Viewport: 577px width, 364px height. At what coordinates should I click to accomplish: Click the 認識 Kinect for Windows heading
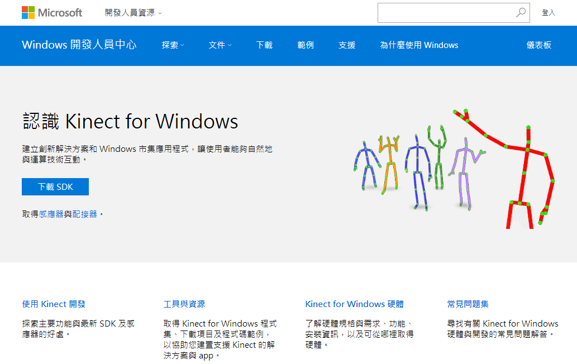pos(130,121)
